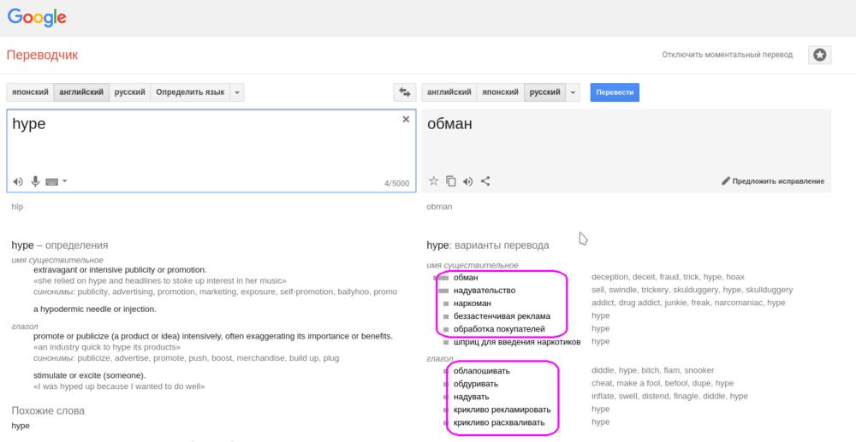This screenshot has height=442, width=856.
Task: Open Переводчик home link
Action: pos(42,55)
